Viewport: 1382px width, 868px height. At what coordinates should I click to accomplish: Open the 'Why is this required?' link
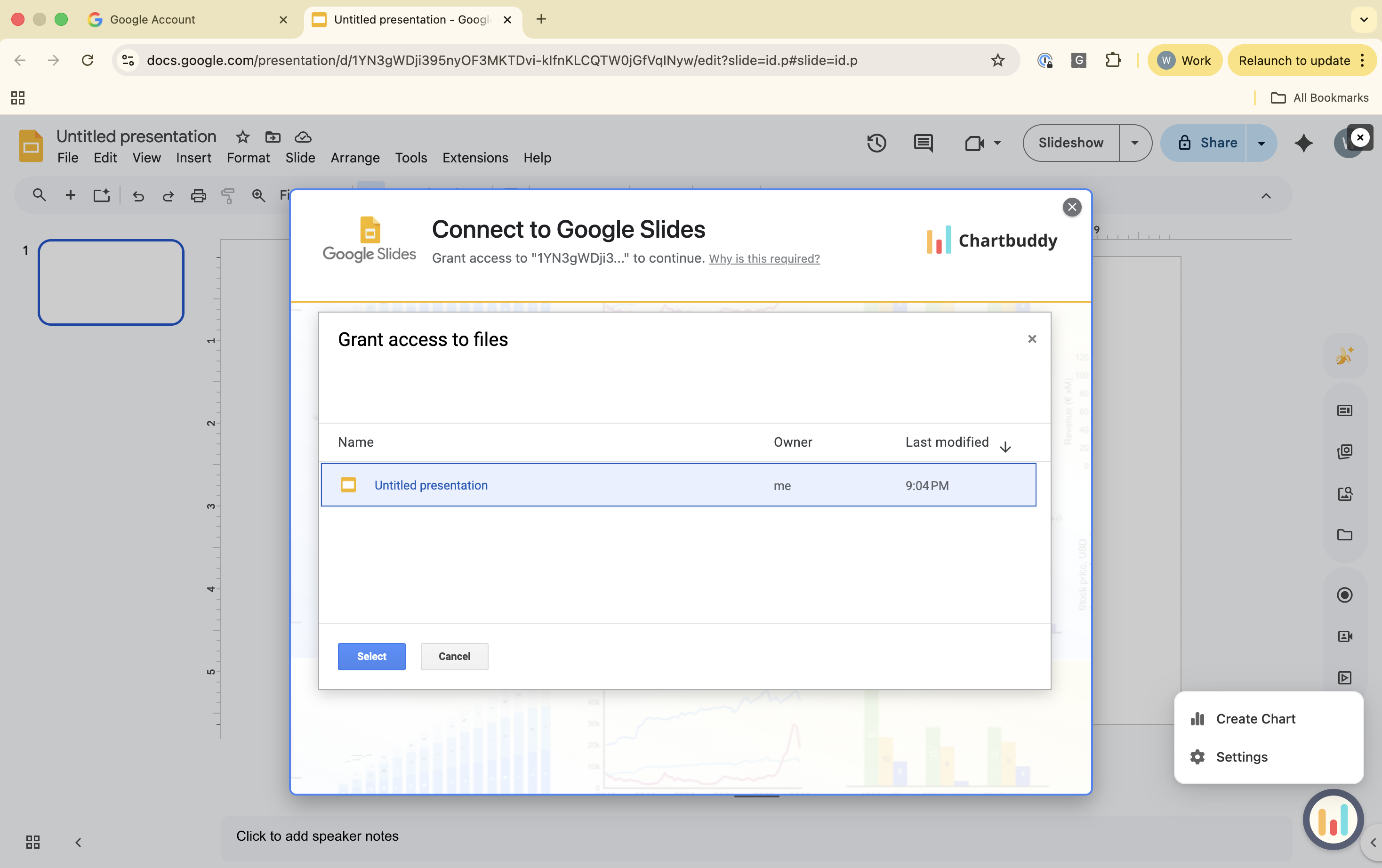(764, 259)
